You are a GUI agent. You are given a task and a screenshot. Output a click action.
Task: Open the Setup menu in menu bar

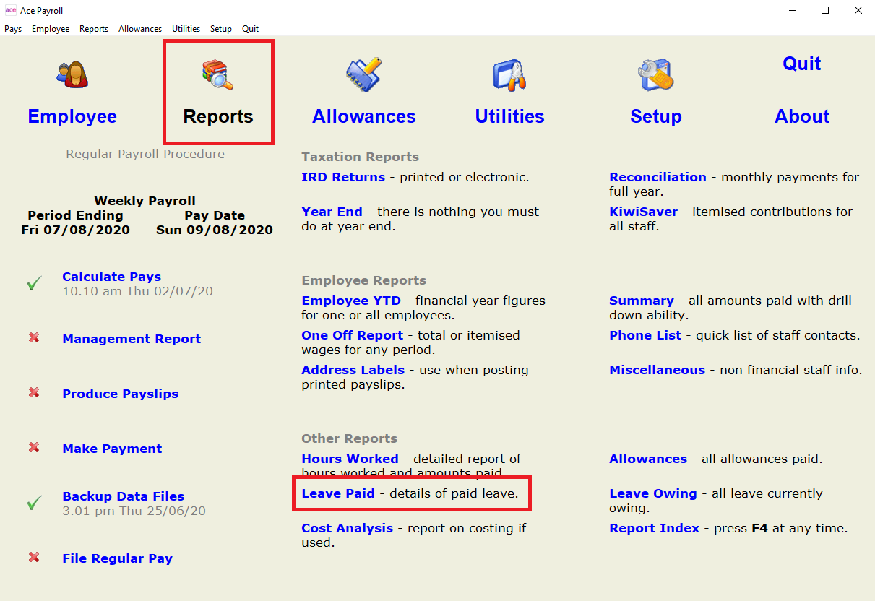click(221, 29)
